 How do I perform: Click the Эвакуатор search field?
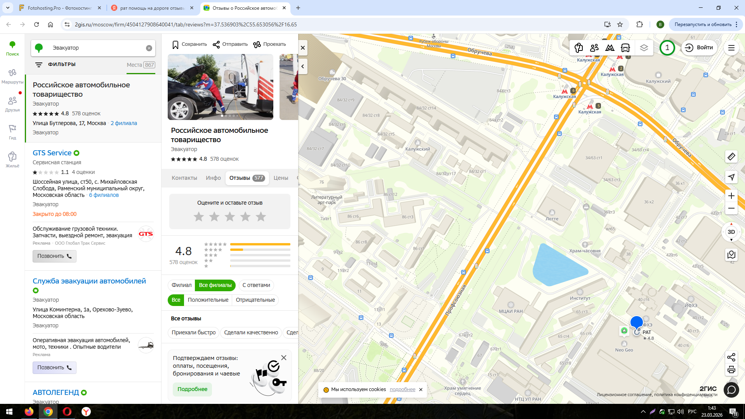(x=93, y=48)
